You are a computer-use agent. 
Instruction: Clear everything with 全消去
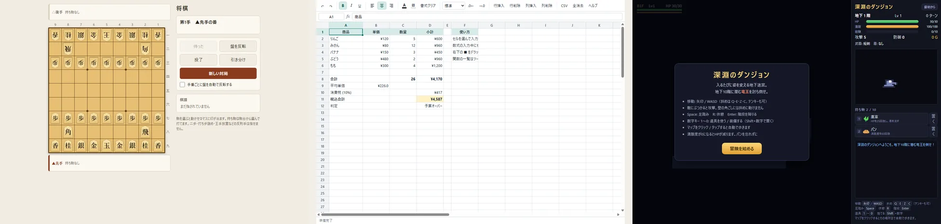[578, 6]
